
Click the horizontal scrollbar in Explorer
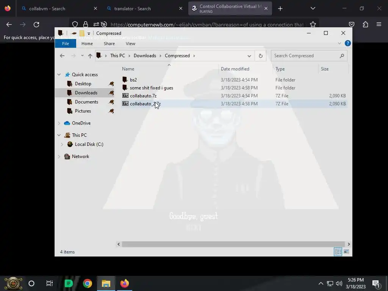point(233,244)
